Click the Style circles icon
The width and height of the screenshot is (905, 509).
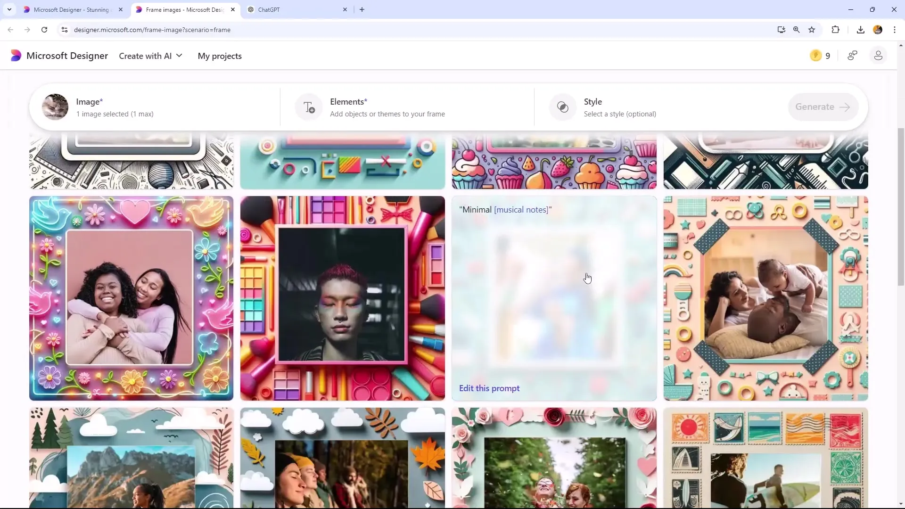click(562, 107)
